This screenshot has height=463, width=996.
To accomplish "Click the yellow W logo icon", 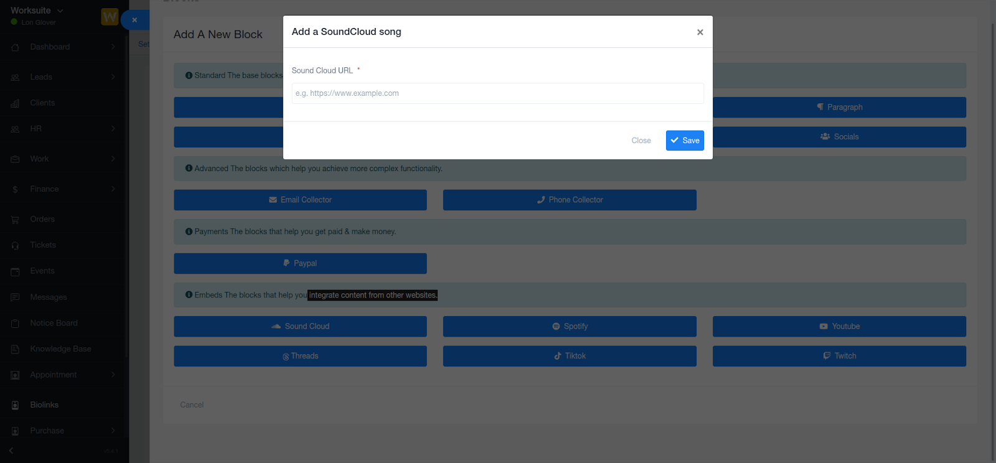I will (x=110, y=17).
